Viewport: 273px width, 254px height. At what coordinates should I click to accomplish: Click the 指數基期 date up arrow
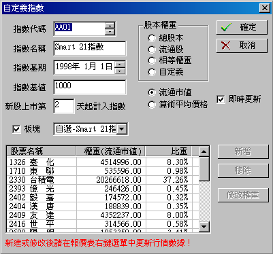pos(120,65)
